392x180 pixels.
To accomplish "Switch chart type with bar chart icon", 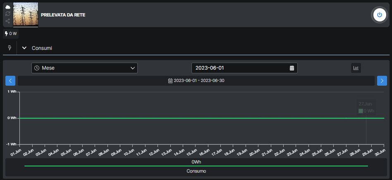I will [356, 68].
